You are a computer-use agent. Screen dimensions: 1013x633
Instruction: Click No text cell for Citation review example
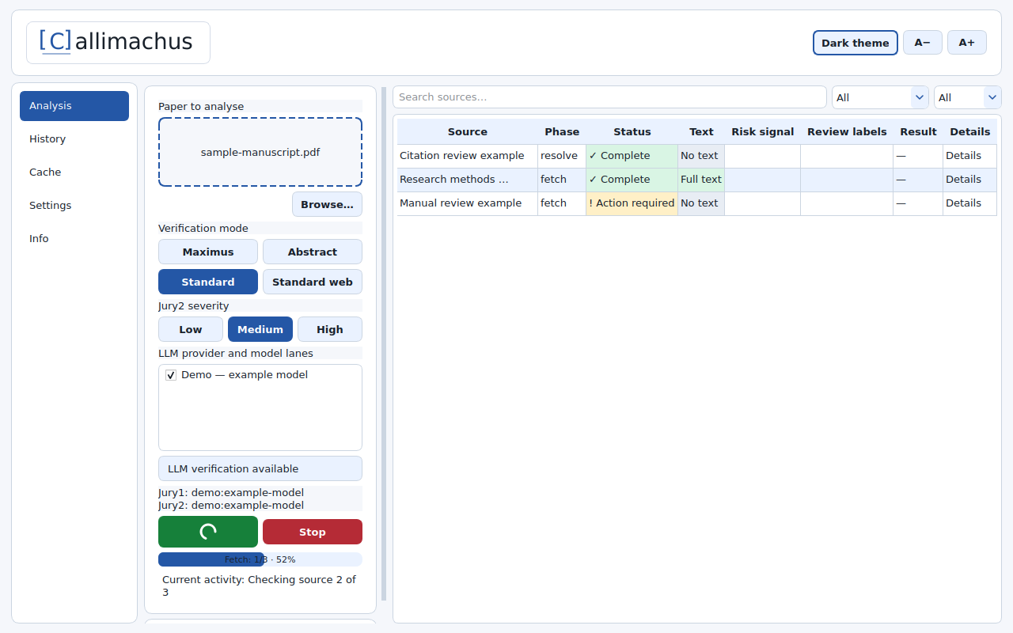tap(701, 156)
